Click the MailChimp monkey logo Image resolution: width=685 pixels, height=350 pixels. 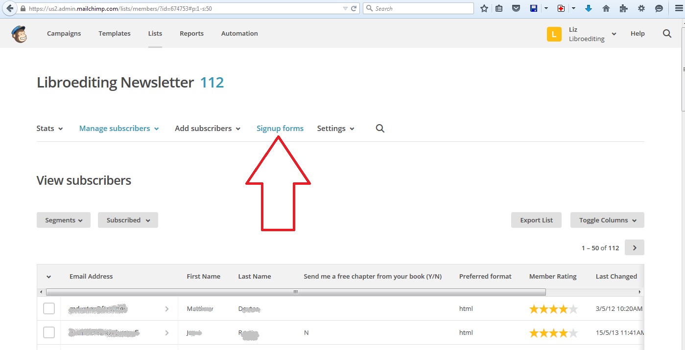point(19,34)
